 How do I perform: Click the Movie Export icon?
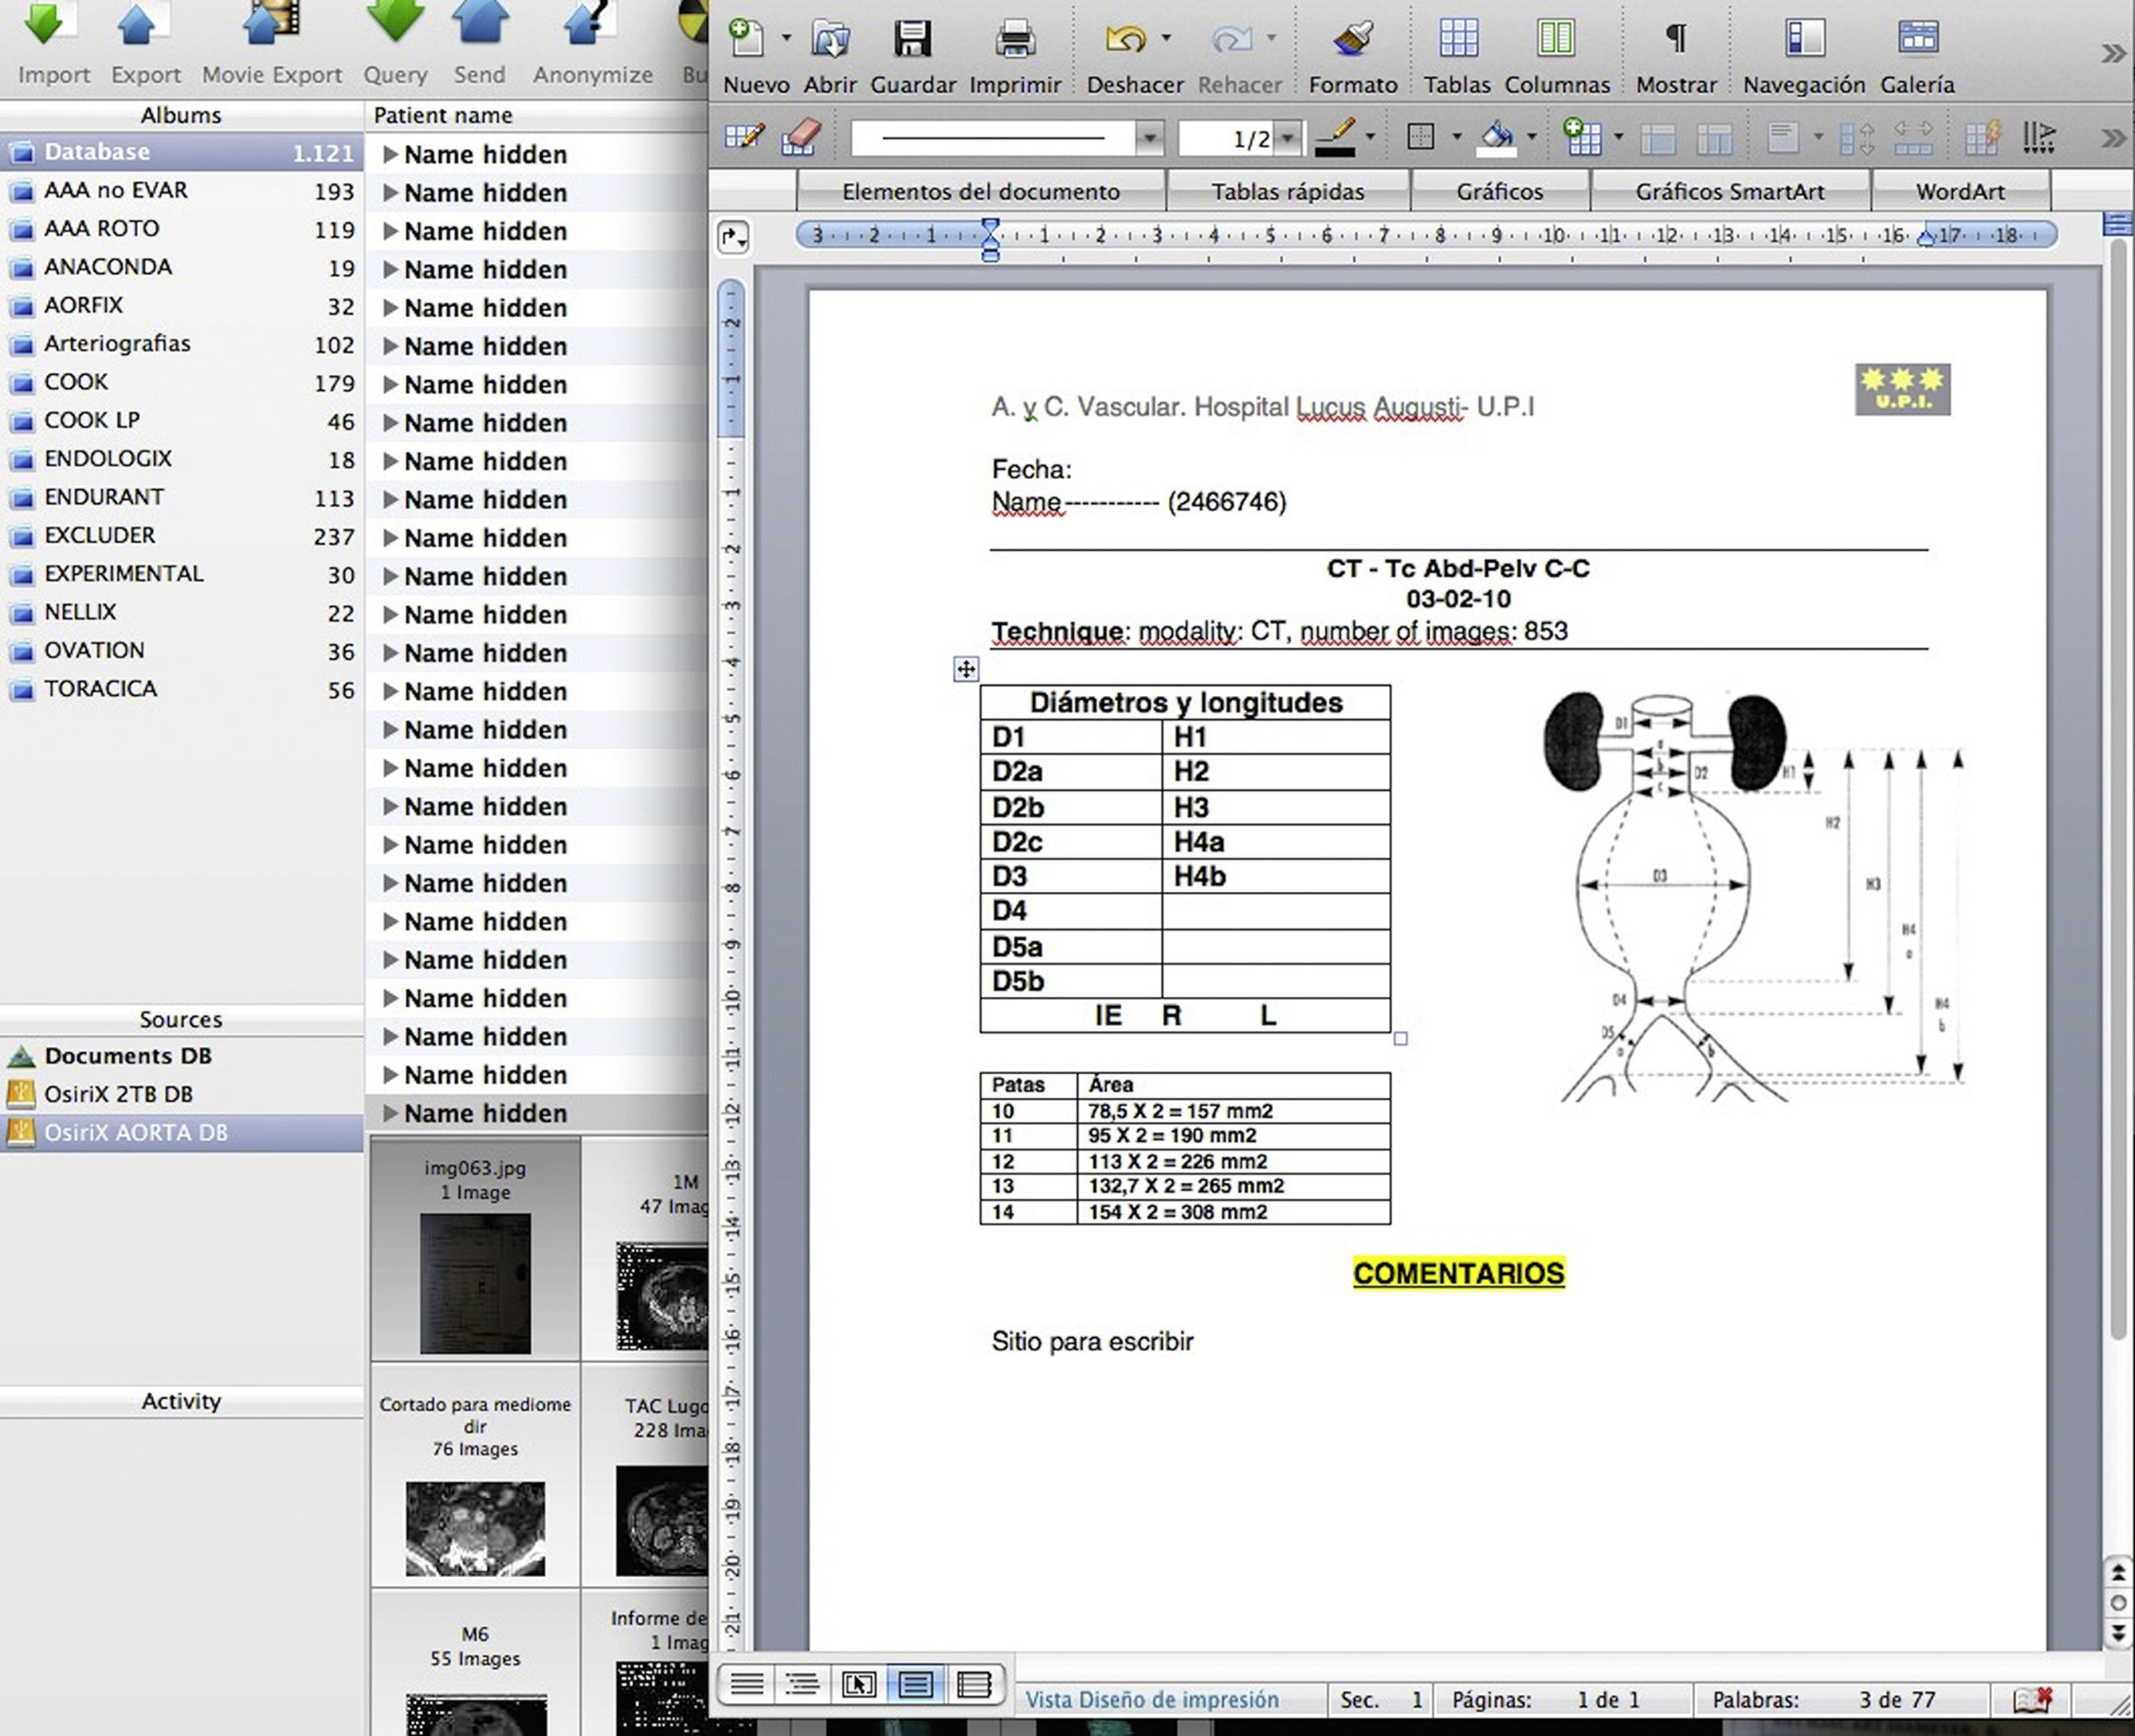click(272, 27)
